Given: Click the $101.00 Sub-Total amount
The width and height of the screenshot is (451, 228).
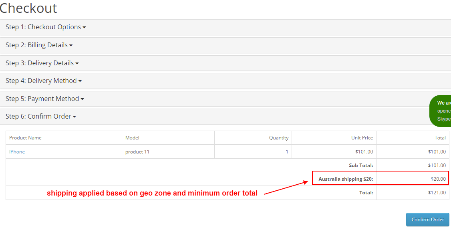Looking at the screenshot, I should click(437, 165).
